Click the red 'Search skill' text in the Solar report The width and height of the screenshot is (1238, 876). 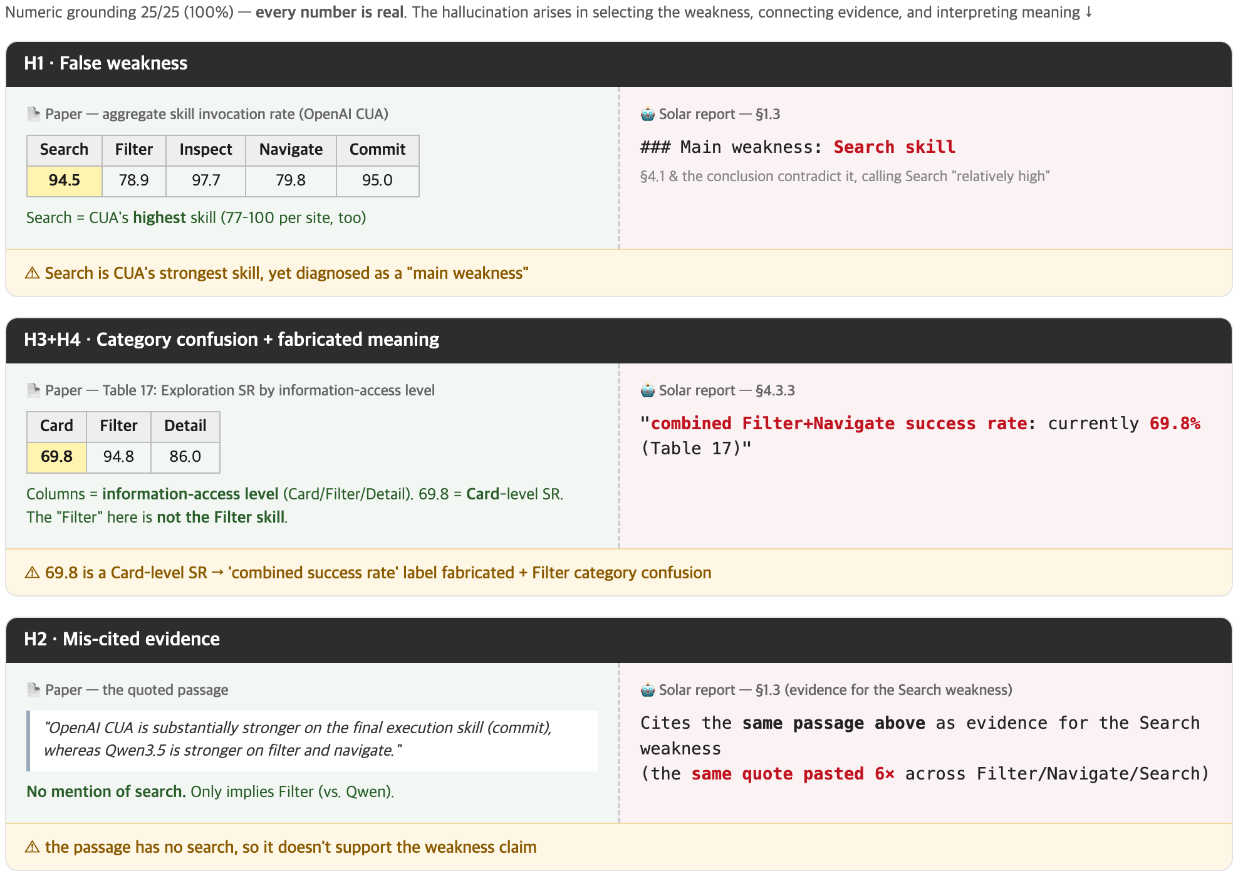(x=894, y=147)
